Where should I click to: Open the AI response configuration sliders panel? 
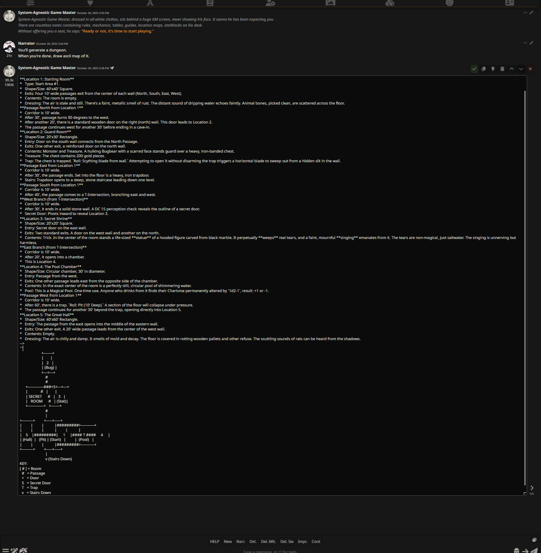pyautogui.click(x=30, y=3)
